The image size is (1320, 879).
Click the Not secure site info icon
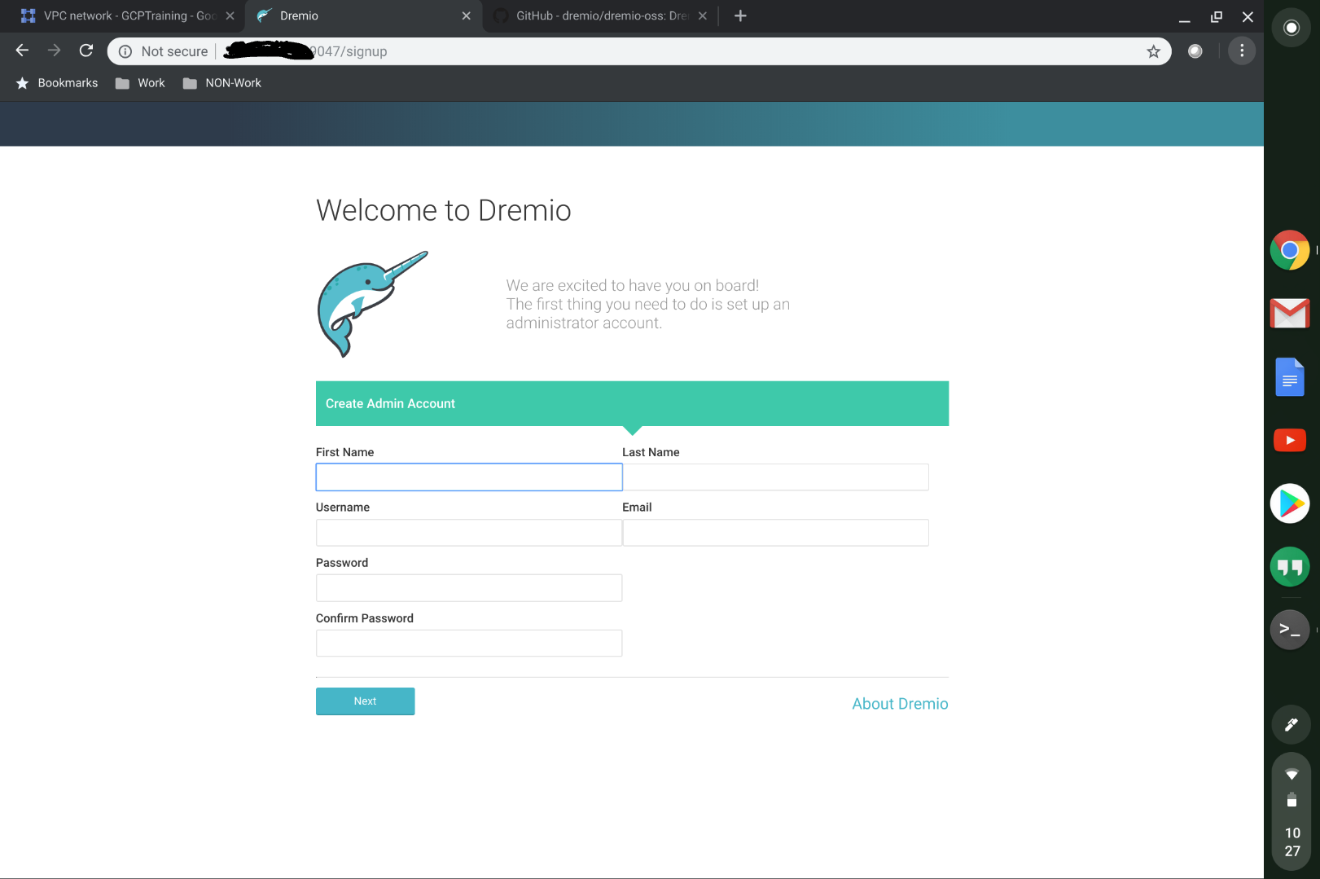pyautogui.click(x=125, y=51)
